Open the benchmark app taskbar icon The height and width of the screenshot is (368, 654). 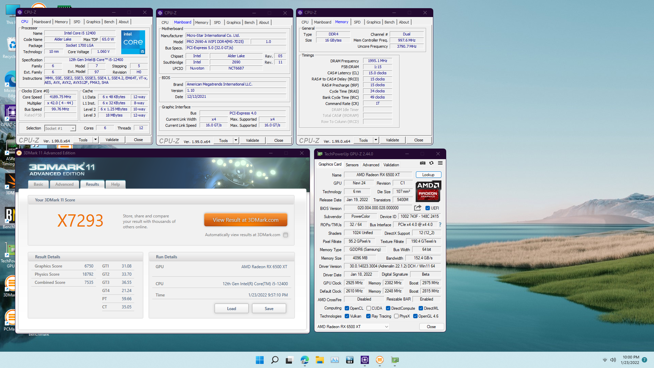coord(349,360)
